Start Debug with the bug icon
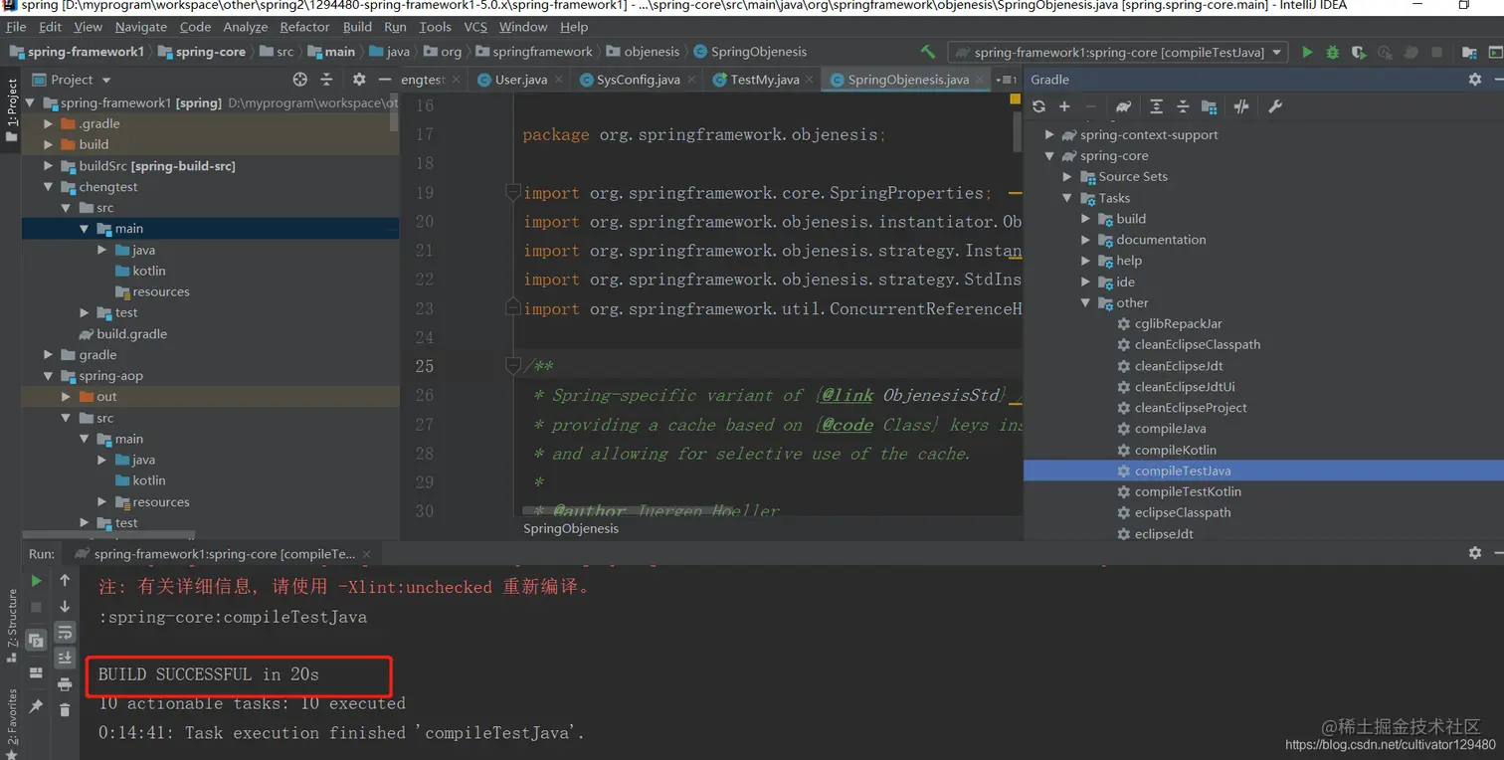This screenshot has width=1504, height=760. coord(1332,52)
